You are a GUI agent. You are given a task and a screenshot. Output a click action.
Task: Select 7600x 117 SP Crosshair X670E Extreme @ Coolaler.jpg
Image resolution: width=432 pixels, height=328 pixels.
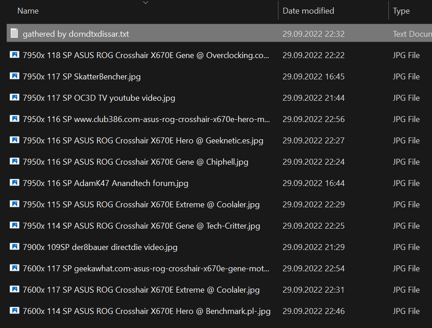pos(141,290)
